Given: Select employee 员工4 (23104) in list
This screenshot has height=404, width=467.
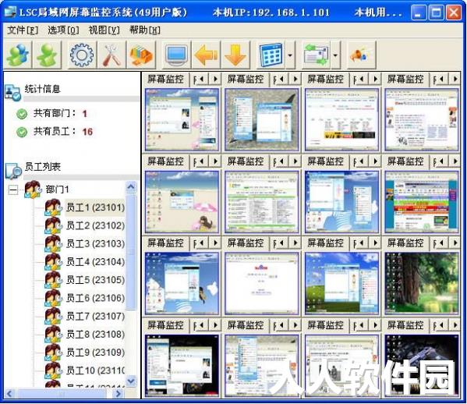Looking at the screenshot, I should (x=95, y=262).
